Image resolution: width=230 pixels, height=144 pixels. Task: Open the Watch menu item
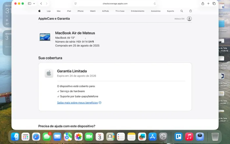(93, 11)
